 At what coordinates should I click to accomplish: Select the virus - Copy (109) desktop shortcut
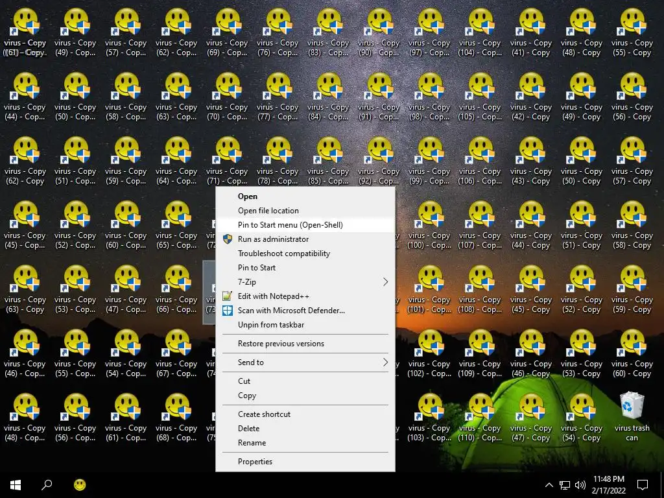click(x=480, y=355)
